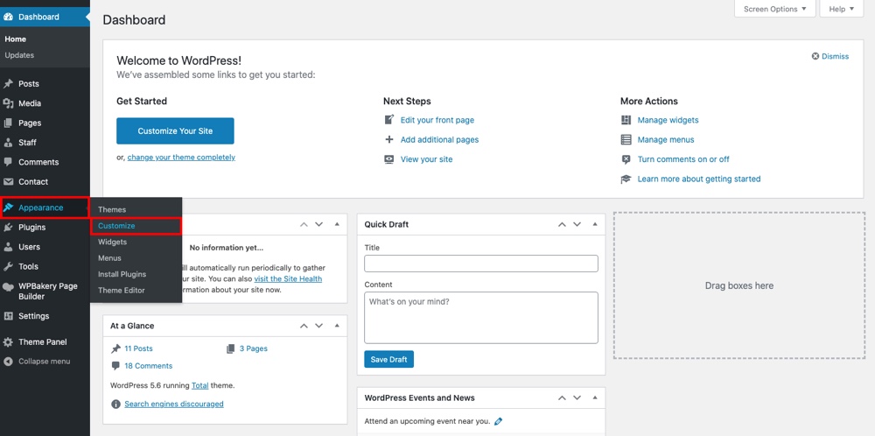
Task: Click the comments on/off icon
Action: 626,159
